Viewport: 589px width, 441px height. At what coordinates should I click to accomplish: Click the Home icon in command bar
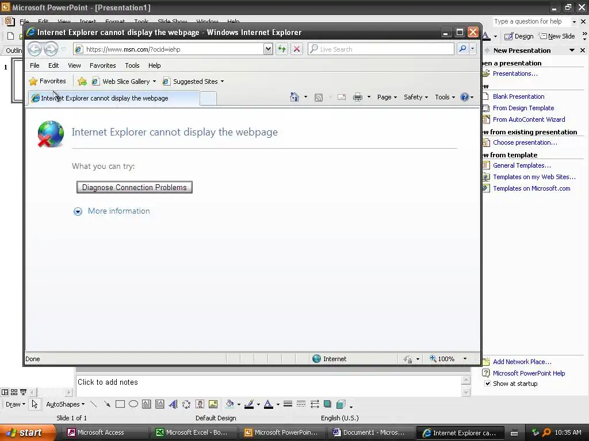pyautogui.click(x=294, y=97)
